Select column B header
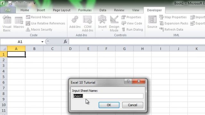The image size is (205, 115). [34, 49]
